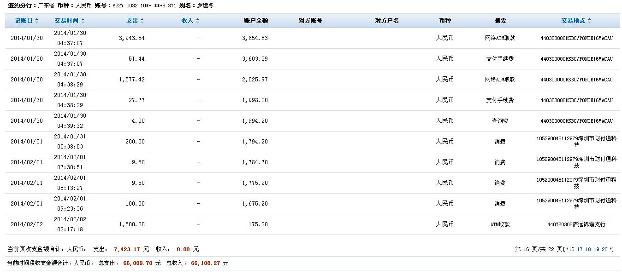The height and width of the screenshot is (275, 622).
Task: Click the sort arrows beside 交易时间
Action: point(83,21)
